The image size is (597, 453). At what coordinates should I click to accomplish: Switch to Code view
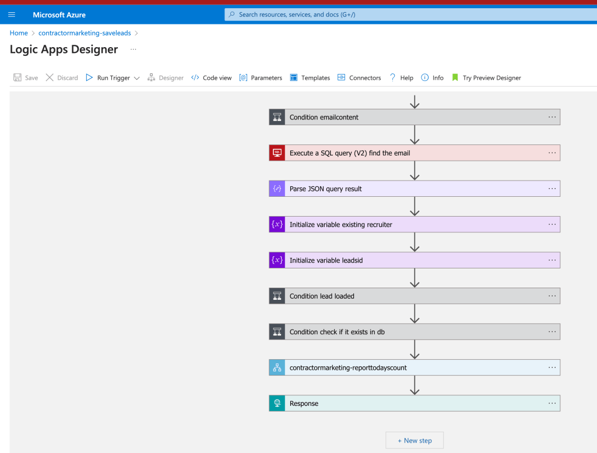tap(211, 77)
